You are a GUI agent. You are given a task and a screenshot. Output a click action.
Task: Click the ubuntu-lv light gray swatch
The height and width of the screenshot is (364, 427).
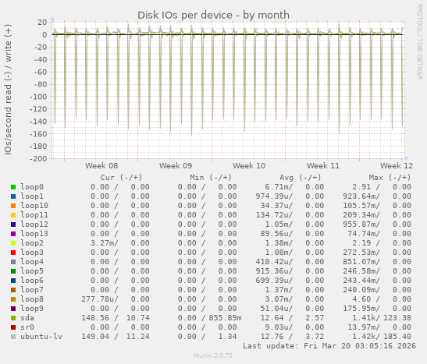13,337
